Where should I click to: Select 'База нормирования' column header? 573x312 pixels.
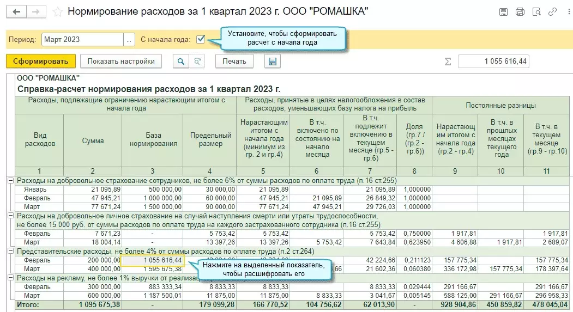(x=153, y=140)
